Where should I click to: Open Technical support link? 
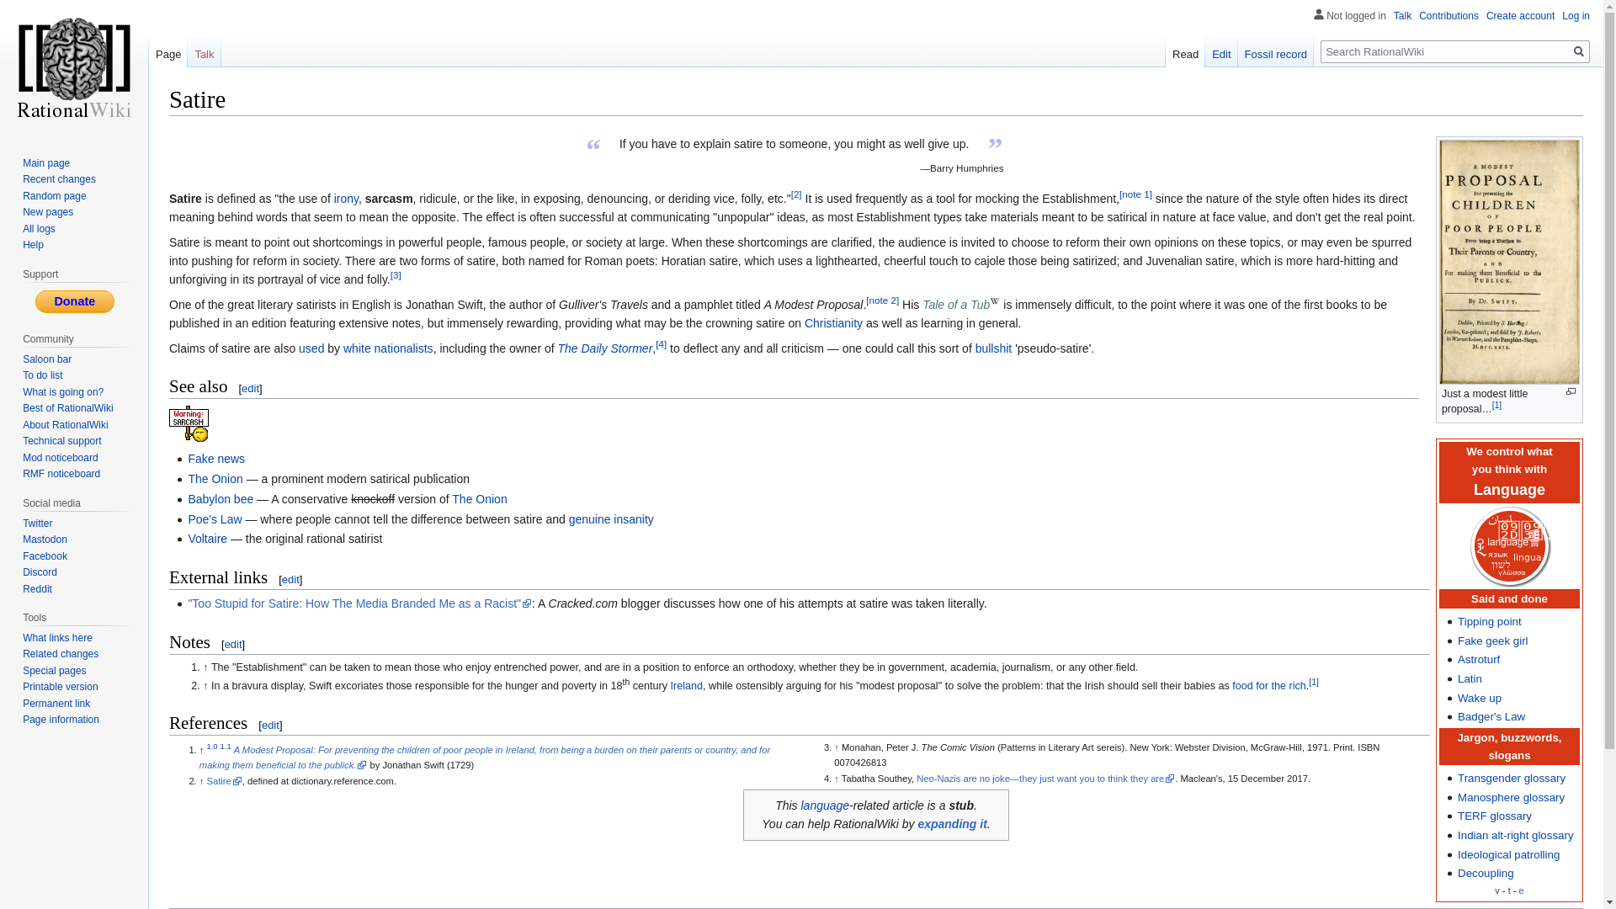pos(62,441)
